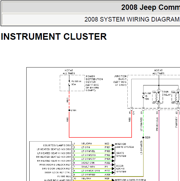180x181 pixels.
Task: Select the "VIO/LT GRN" wire color label
Action: click(x=88, y=163)
